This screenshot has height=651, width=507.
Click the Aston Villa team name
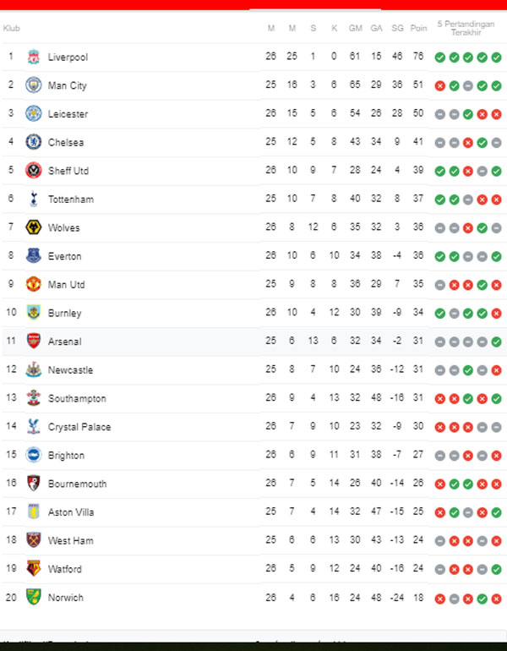click(71, 512)
